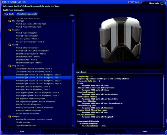Select Kihraxz Light Fighter Chassis Style 2
The image size is (167, 135).
point(38,78)
